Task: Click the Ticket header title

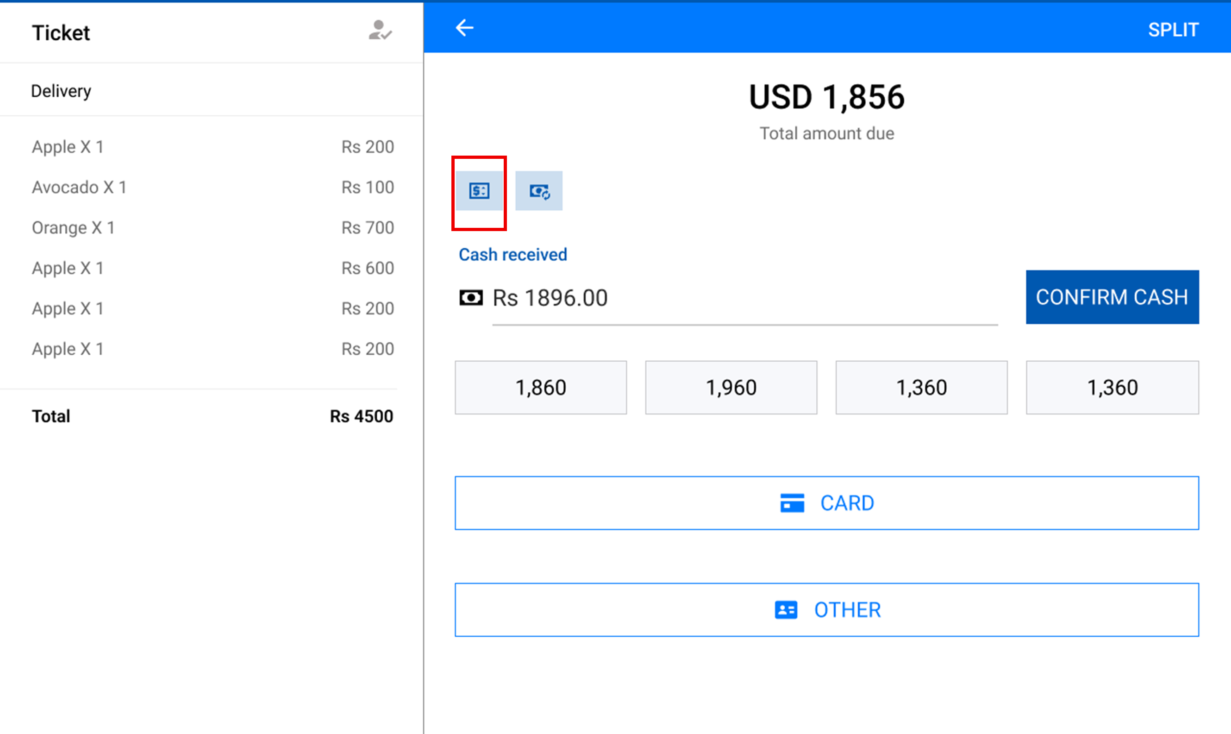Action: coord(61,33)
